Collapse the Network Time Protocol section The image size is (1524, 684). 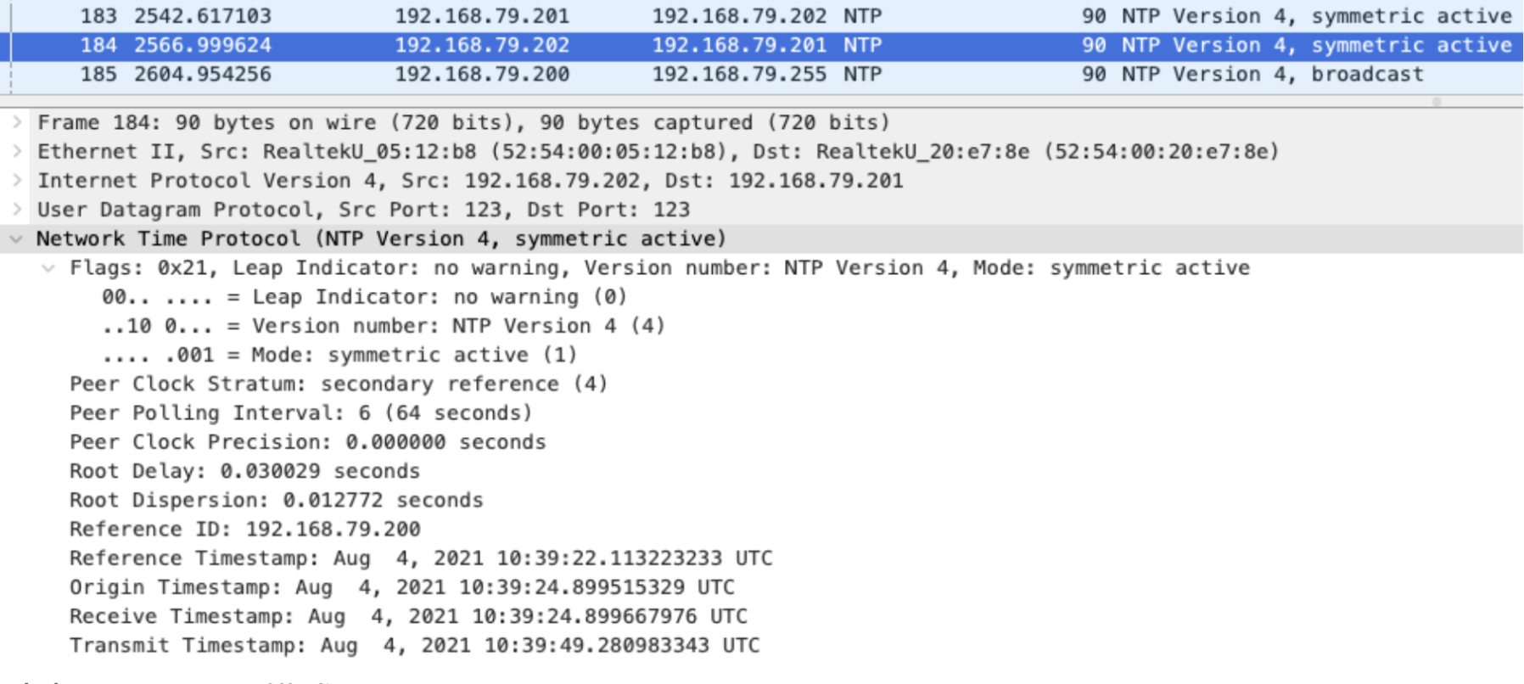click(x=16, y=239)
